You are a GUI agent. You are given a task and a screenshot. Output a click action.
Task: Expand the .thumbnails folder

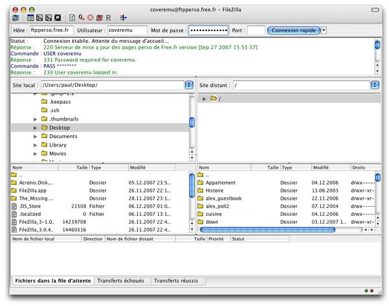tap(36, 119)
